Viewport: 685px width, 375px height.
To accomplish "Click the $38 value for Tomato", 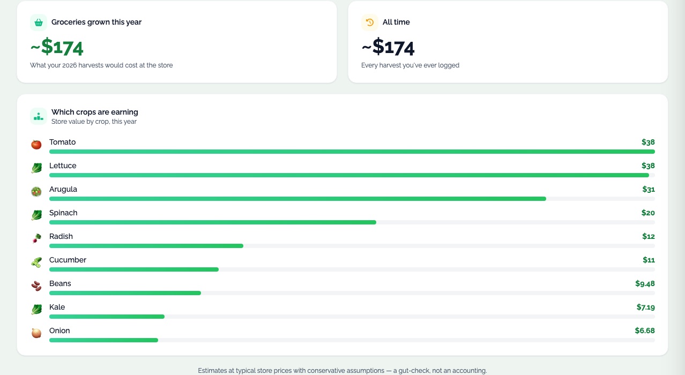I will tap(648, 142).
